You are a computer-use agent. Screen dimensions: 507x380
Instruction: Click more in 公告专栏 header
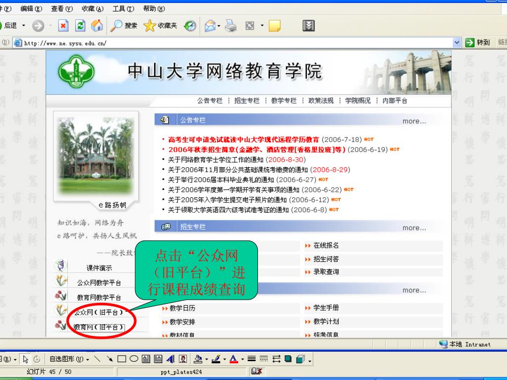coord(414,121)
